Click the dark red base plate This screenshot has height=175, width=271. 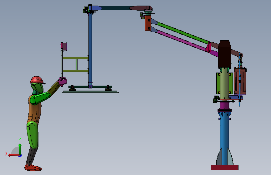pos(225,168)
